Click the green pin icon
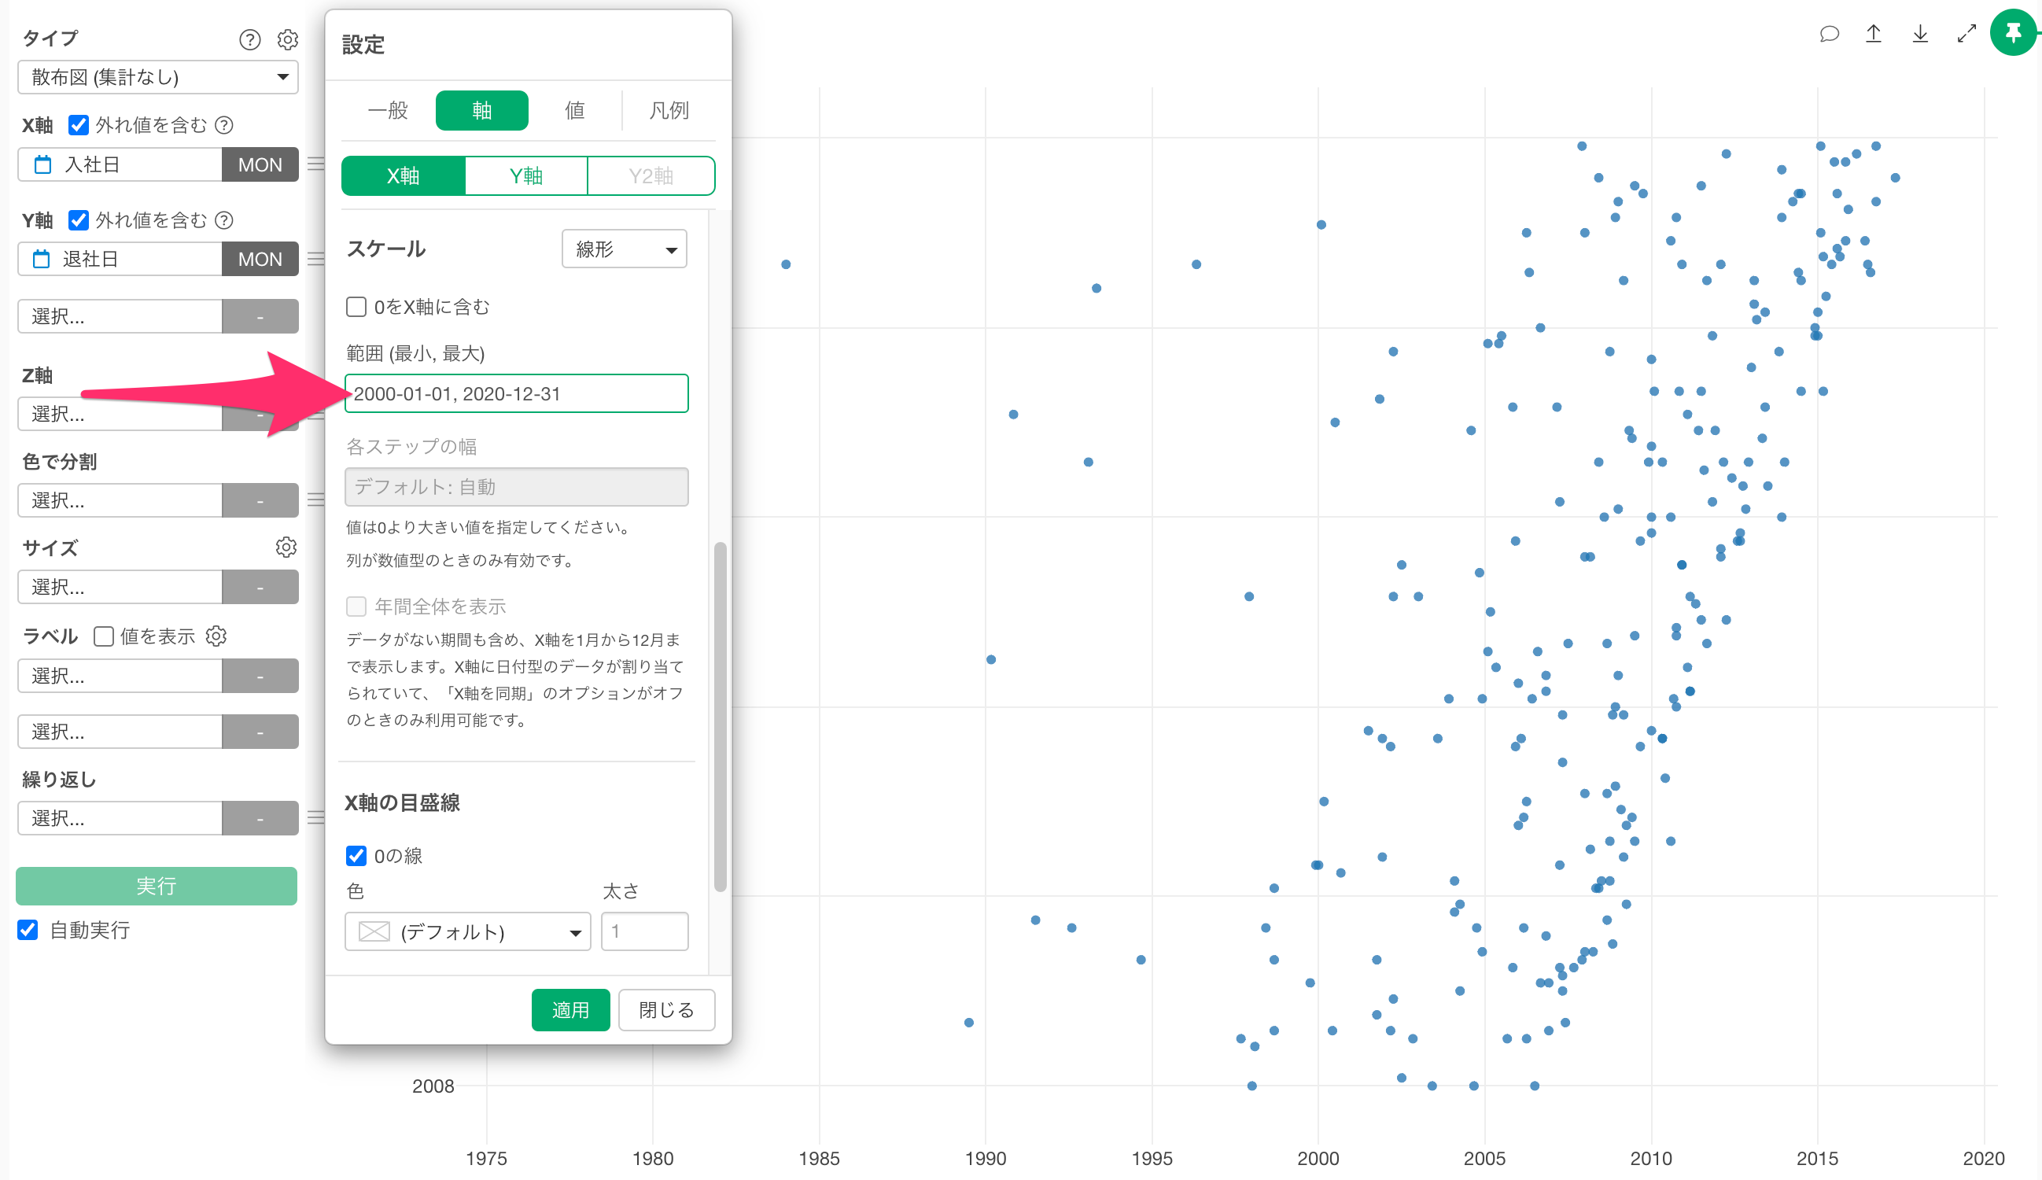This screenshot has height=1180, width=2042. 2013,33
